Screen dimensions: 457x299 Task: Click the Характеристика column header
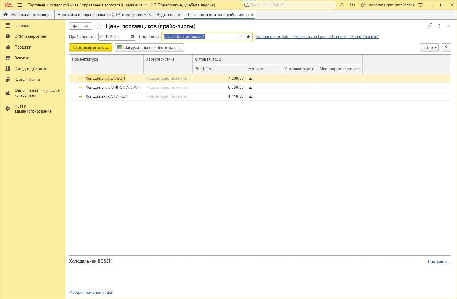pyautogui.click(x=168, y=64)
